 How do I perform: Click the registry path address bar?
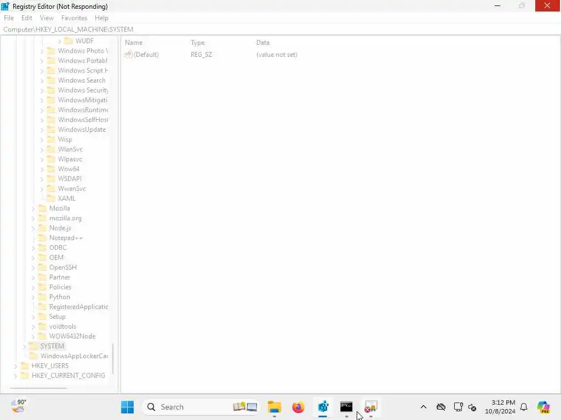[x=280, y=30]
